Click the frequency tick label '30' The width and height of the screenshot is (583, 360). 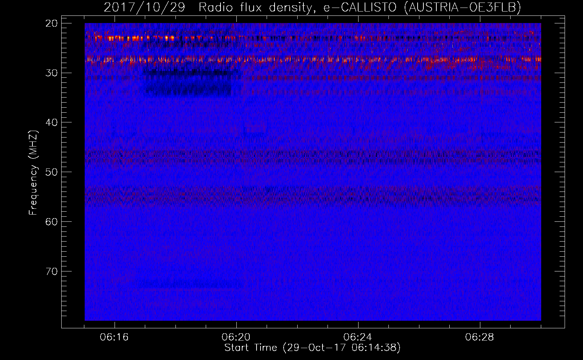pyautogui.click(x=52, y=73)
